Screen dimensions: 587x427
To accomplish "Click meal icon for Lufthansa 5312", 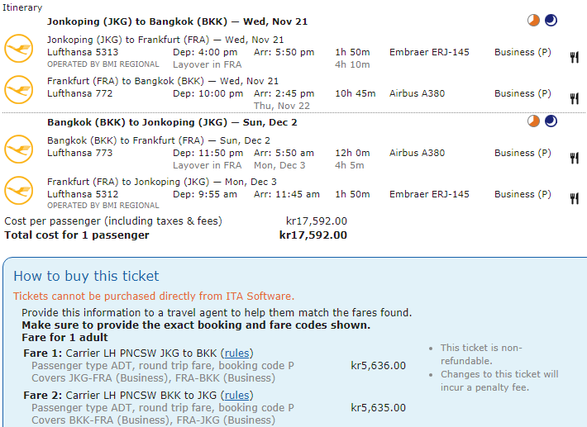I will 574,198.
